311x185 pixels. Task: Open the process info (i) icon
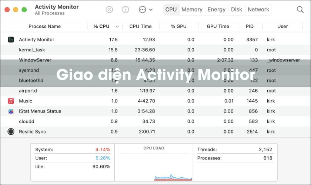pos(125,9)
